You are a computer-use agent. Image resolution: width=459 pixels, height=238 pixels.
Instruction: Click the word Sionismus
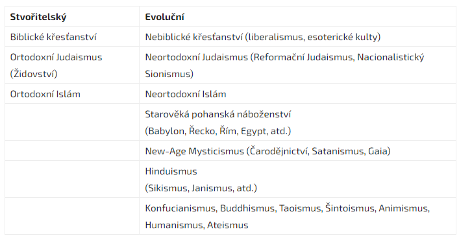point(169,74)
